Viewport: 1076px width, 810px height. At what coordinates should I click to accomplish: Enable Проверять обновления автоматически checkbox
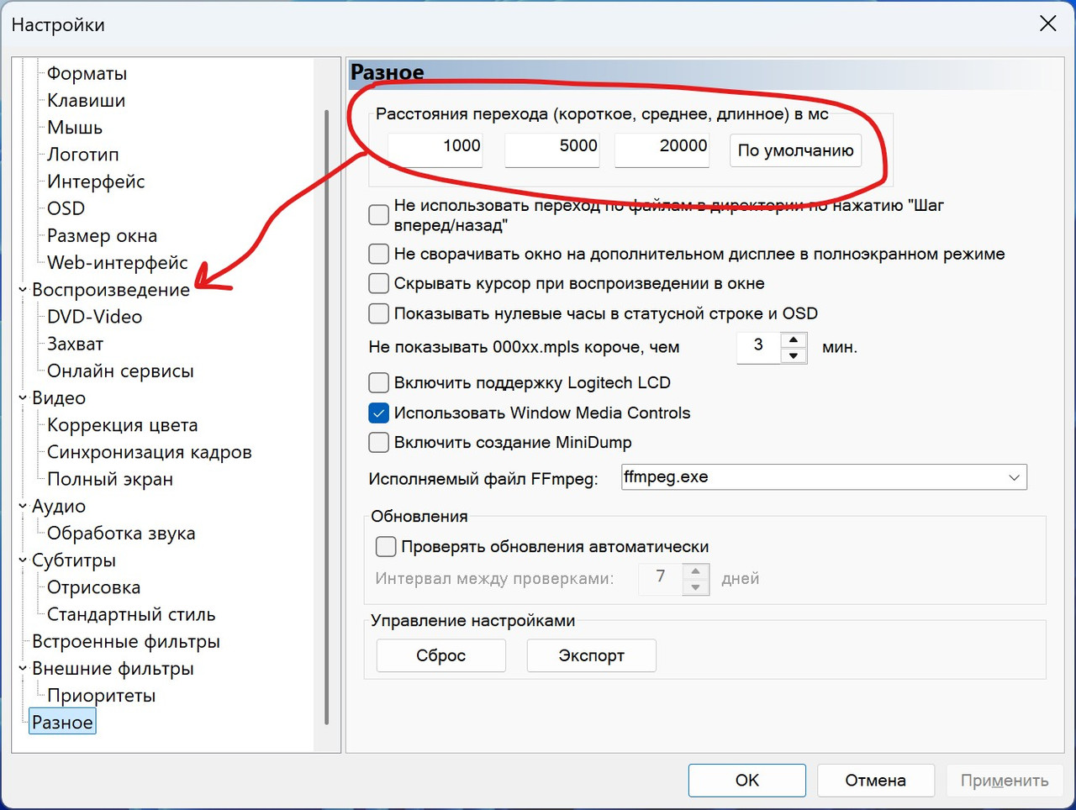386,546
